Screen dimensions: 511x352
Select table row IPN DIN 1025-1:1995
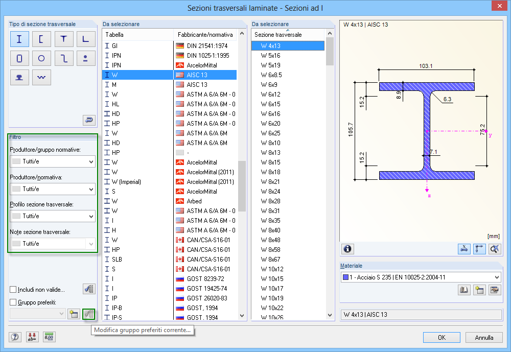(170, 55)
